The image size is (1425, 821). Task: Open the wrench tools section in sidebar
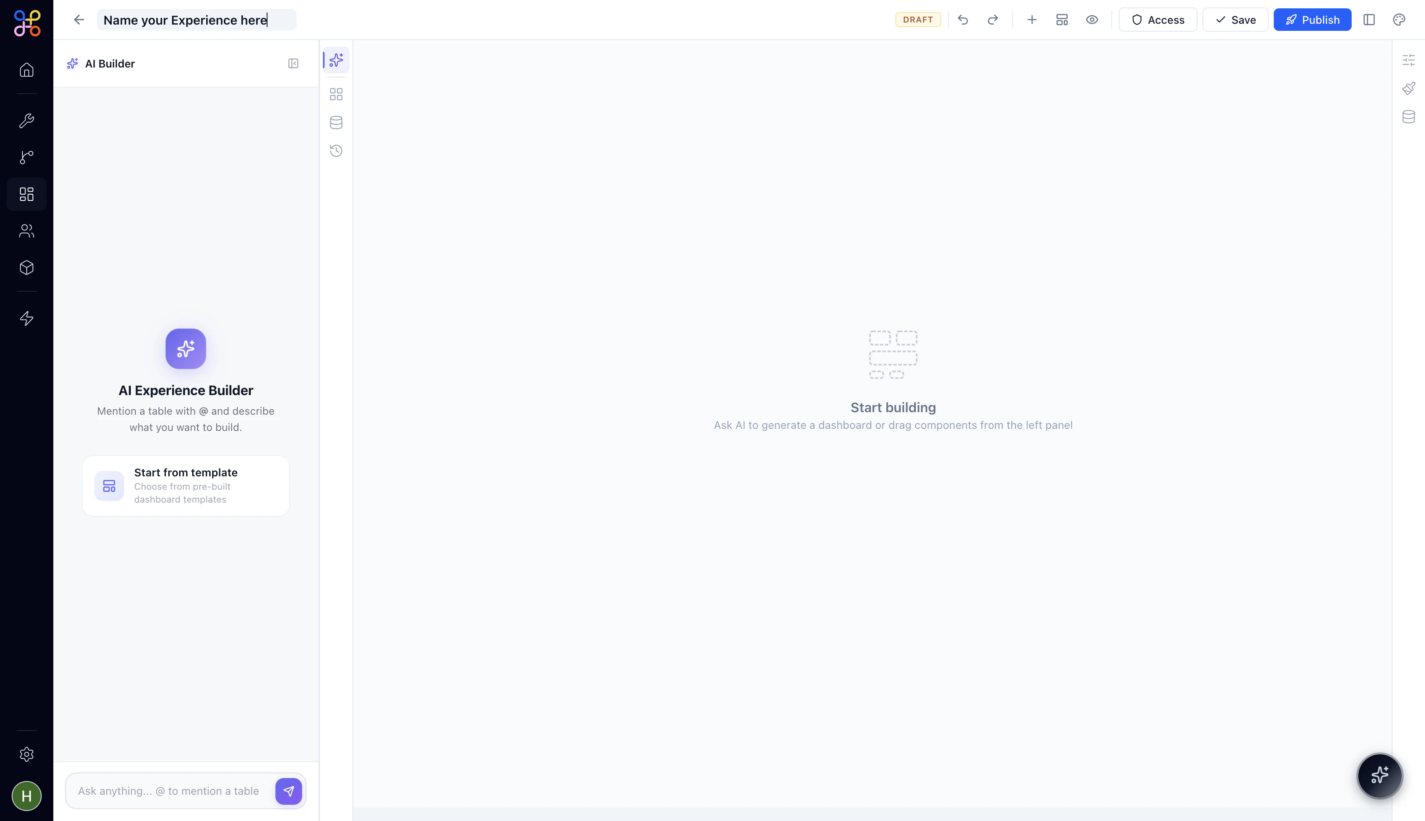[x=26, y=120]
